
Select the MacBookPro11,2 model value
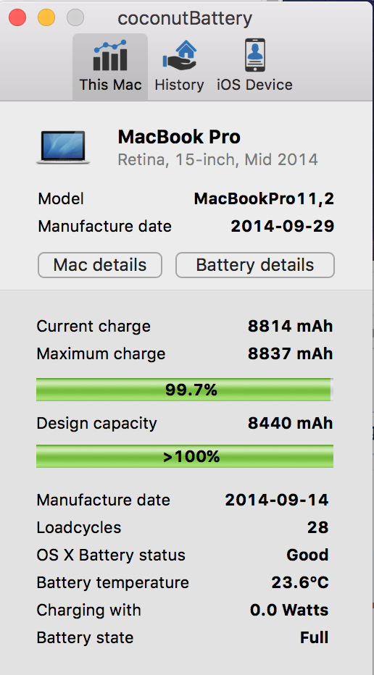click(264, 199)
